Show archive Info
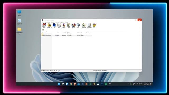Viewport: 169px width, 95px height. (x=78, y=26)
